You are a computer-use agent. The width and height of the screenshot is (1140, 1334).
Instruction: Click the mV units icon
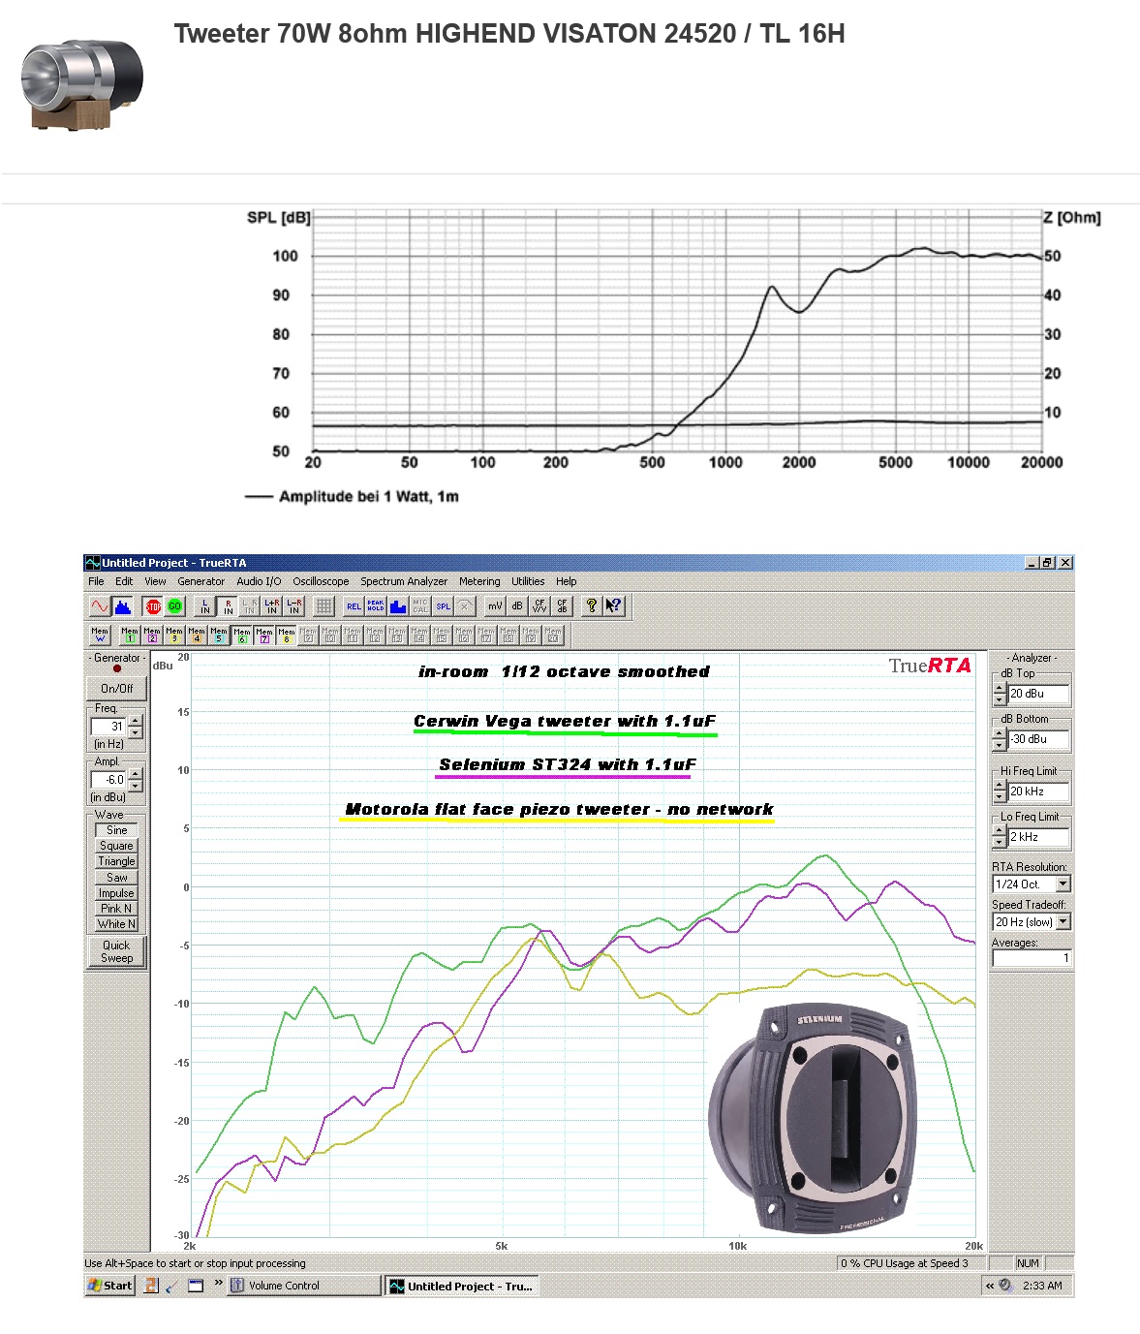pos(495,606)
